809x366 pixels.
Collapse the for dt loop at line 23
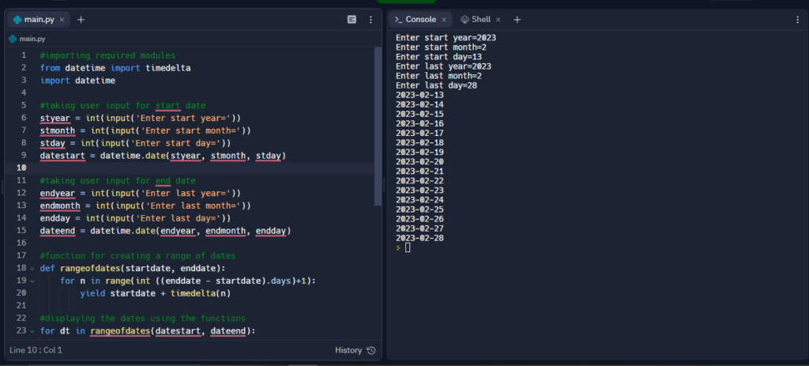32,331
